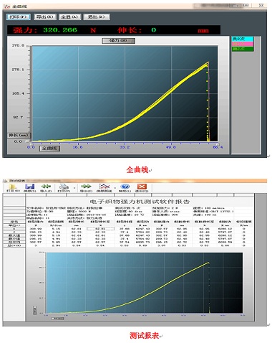Click the 退出(X) button in the curve window

[97, 17]
